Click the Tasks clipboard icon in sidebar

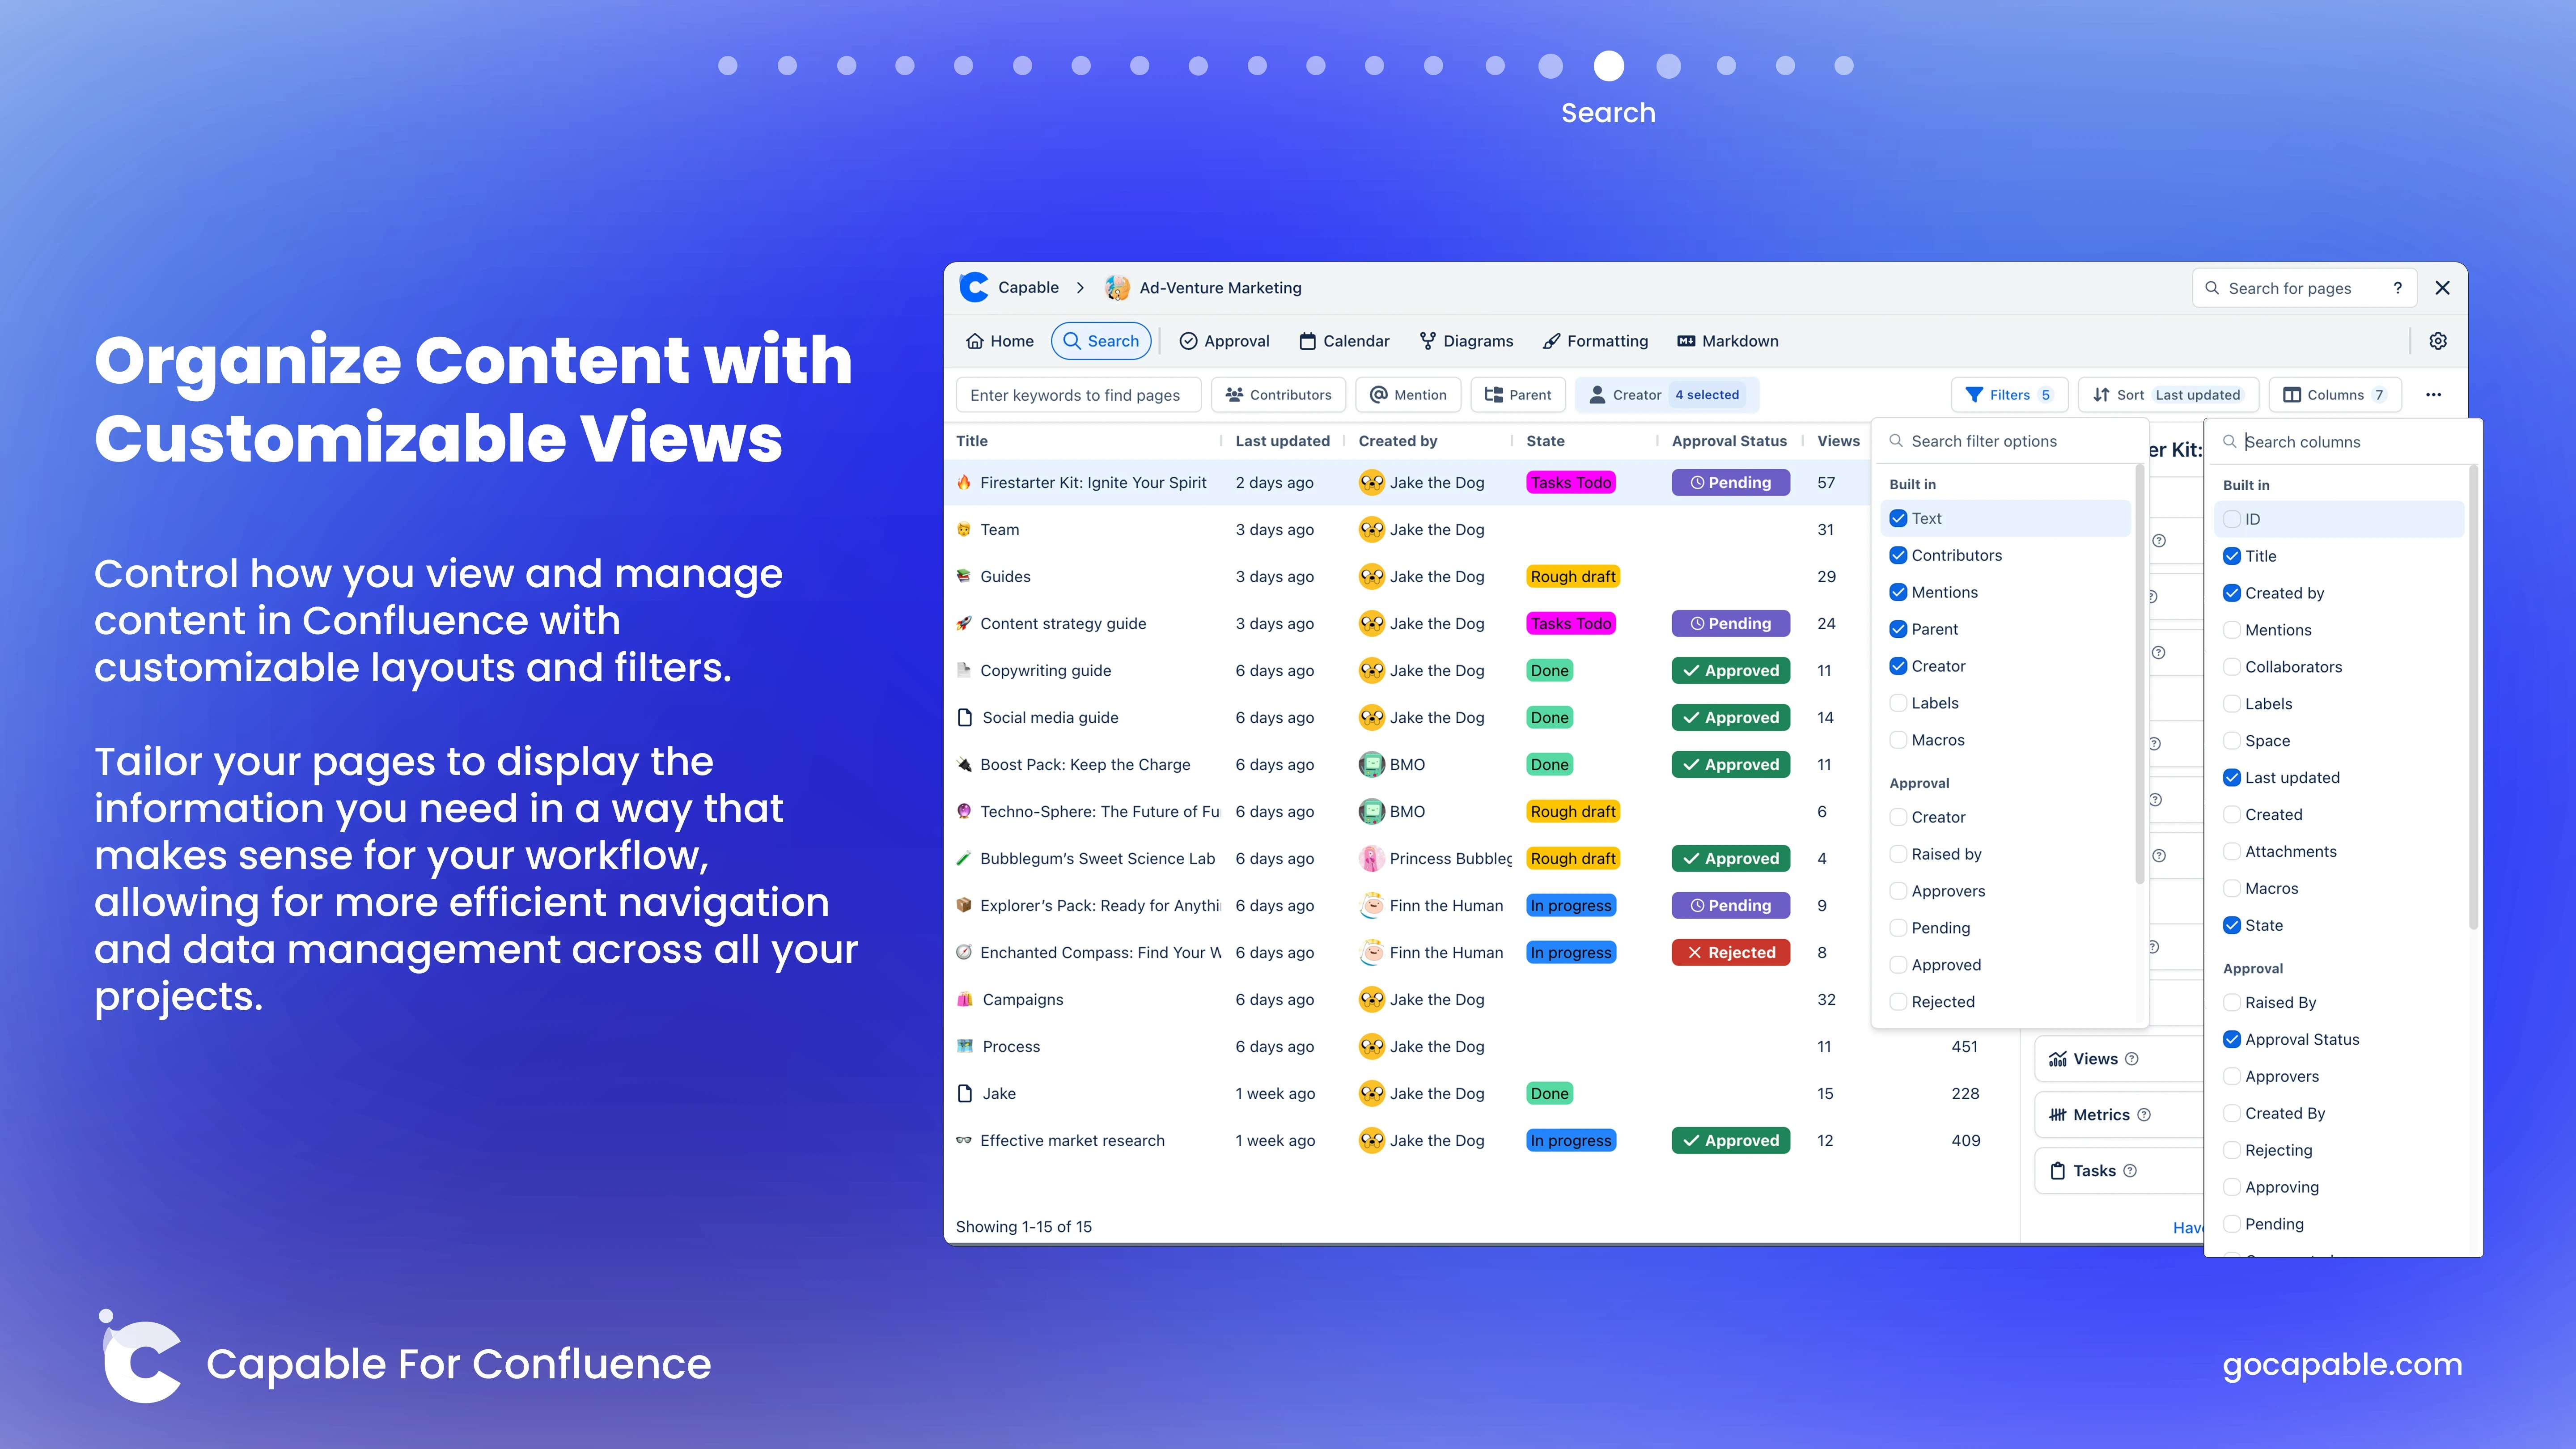[2058, 1171]
